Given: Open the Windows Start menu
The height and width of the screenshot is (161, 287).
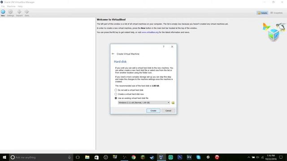Looking at the screenshot, I should (x=4, y=157).
